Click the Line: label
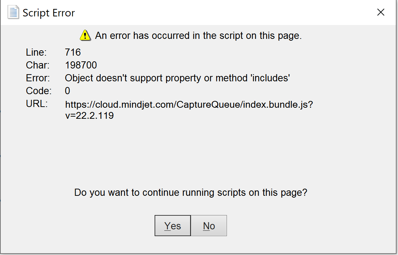This screenshot has width=398, height=255. 36,52
